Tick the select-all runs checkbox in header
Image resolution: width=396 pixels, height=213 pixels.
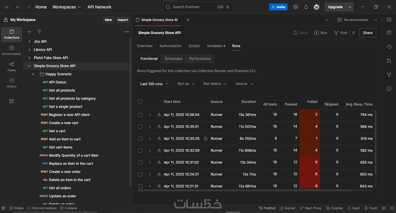pos(140,101)
